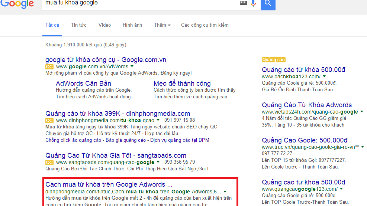Switch to the 'Video' tab
This screenshot has width=367, height=206.
104,25
